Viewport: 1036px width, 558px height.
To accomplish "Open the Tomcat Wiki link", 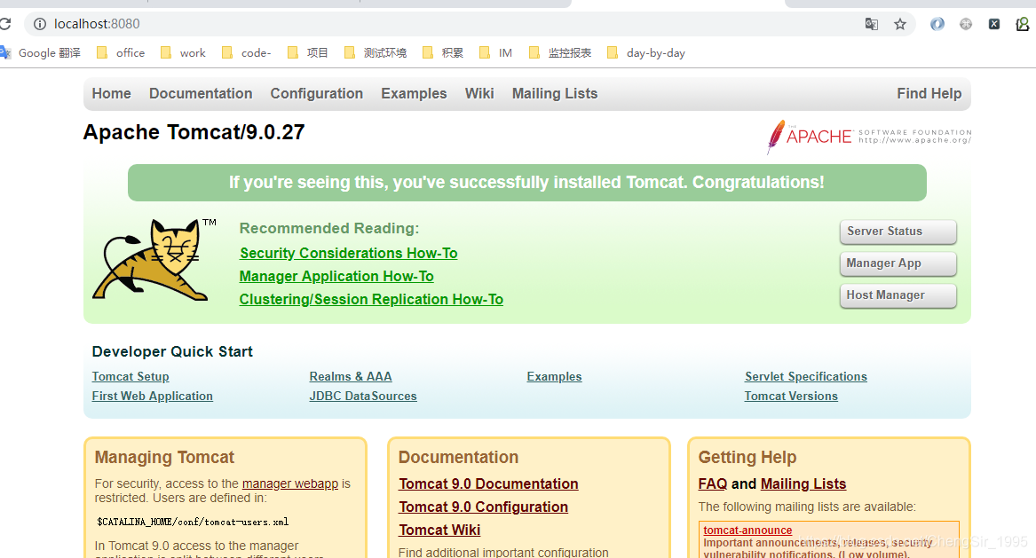I will pos(439,530).
